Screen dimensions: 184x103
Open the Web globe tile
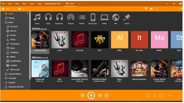tap(116, 19)
